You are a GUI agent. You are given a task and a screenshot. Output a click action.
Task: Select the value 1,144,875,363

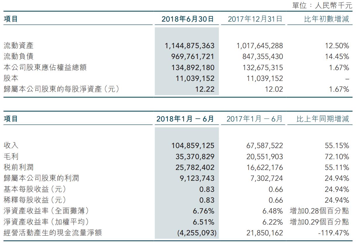(190, 46)
